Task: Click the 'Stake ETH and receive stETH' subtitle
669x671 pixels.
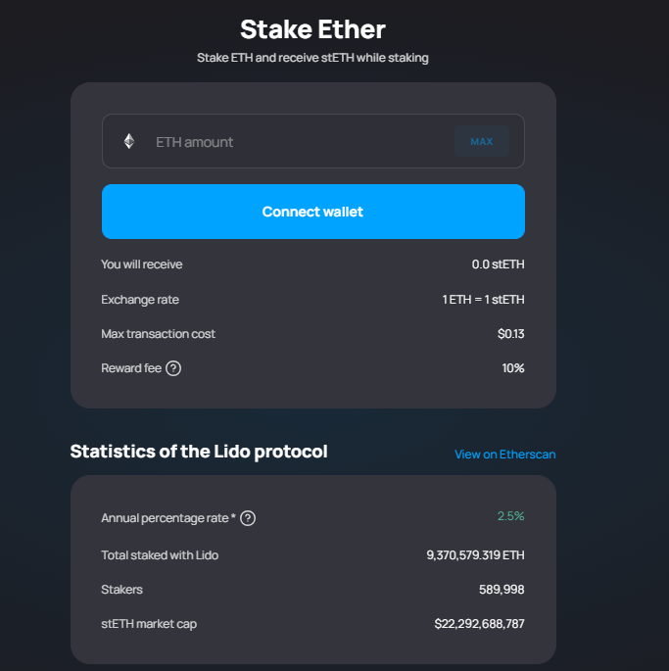Action: pyautogui.click(x=312, y=58)
